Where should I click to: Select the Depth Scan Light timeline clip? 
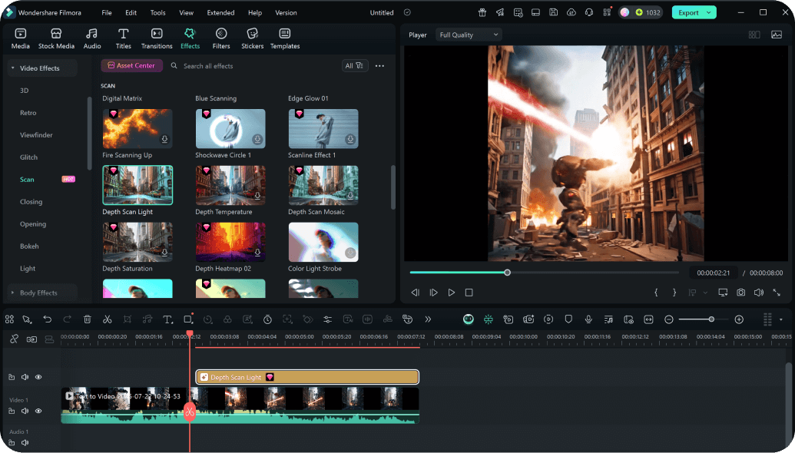tap(307, 377)
